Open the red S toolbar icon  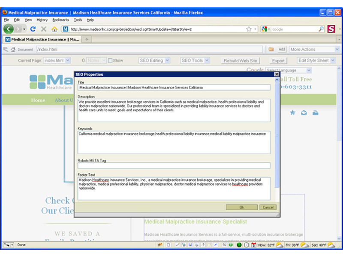tap(331, 29)
